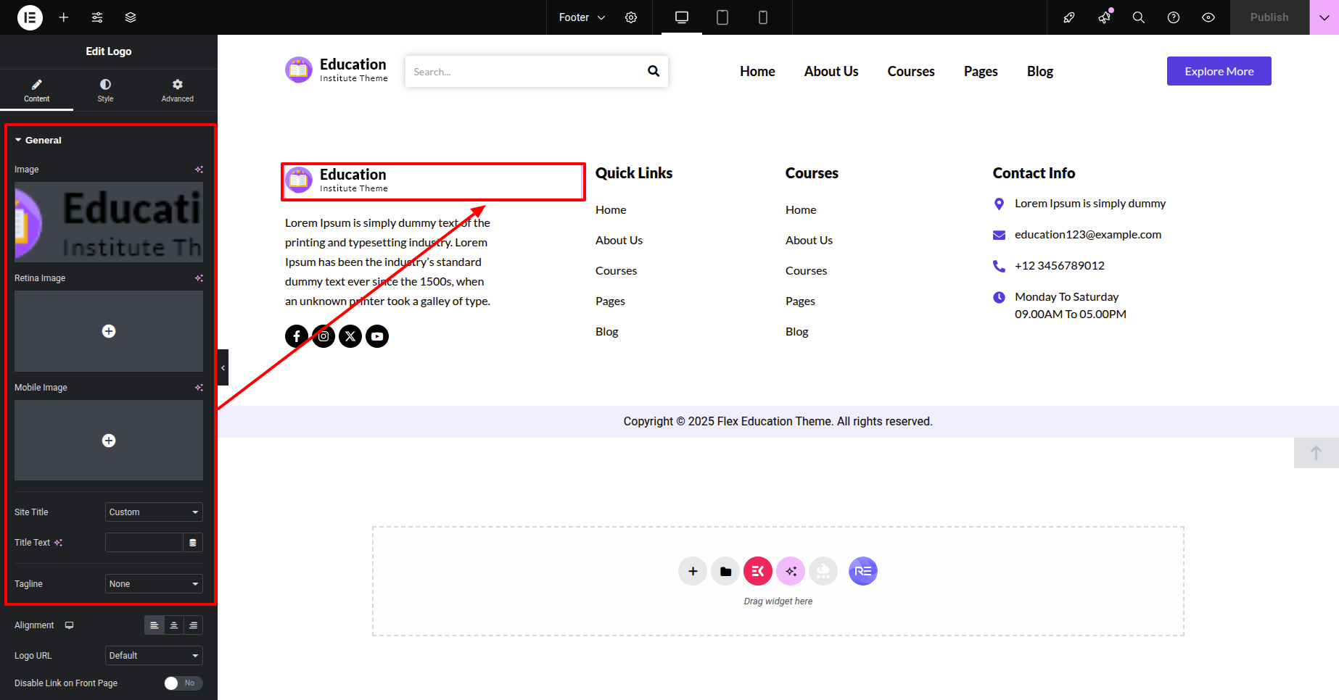The image size is (1339, 700).
Task: Open Footer page settings gear
Action: [x=631, y=17]
